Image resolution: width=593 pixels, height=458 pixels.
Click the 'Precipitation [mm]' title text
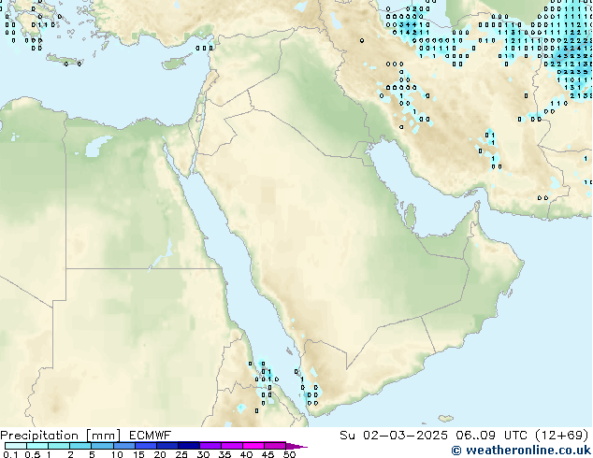[x=61, y=436]
